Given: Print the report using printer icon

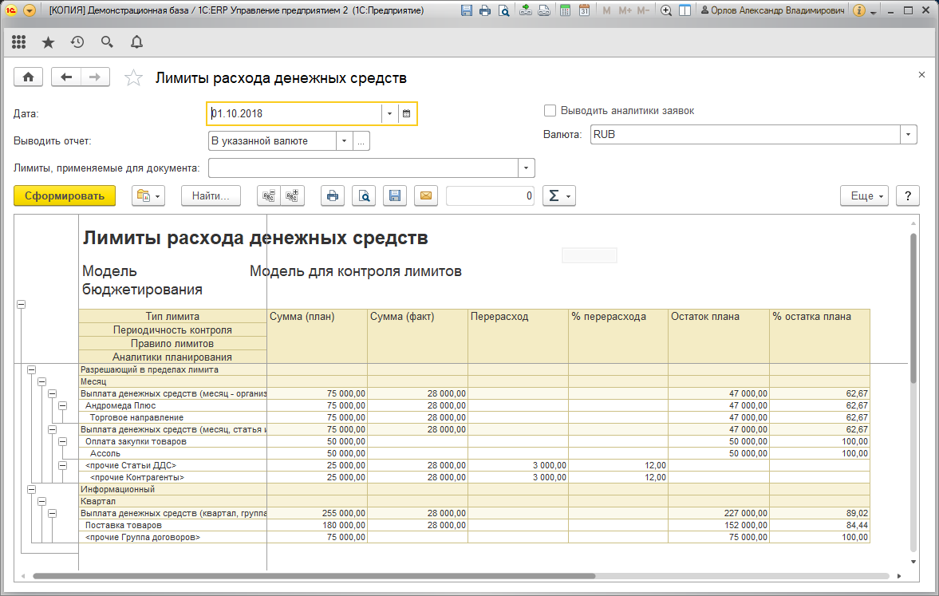Looking at the screenshot, I should pos(333,195).
